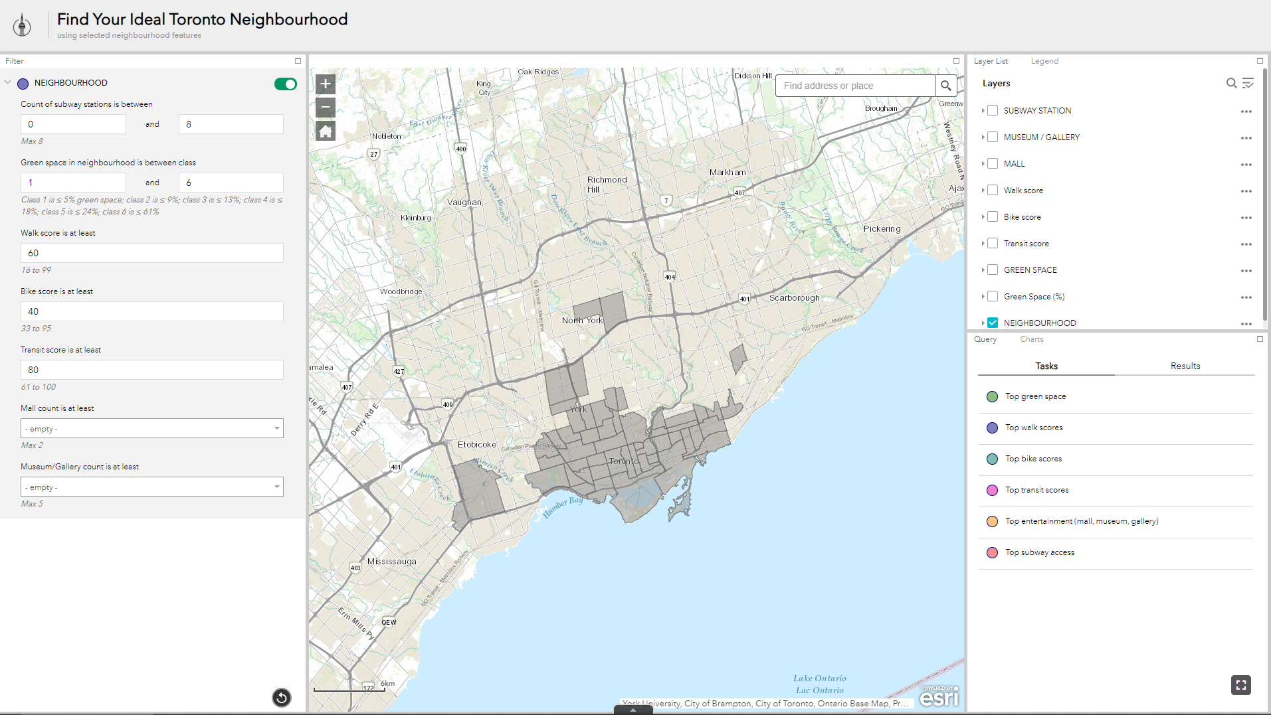Click inside the Walk score input field

tap(151, 253)
